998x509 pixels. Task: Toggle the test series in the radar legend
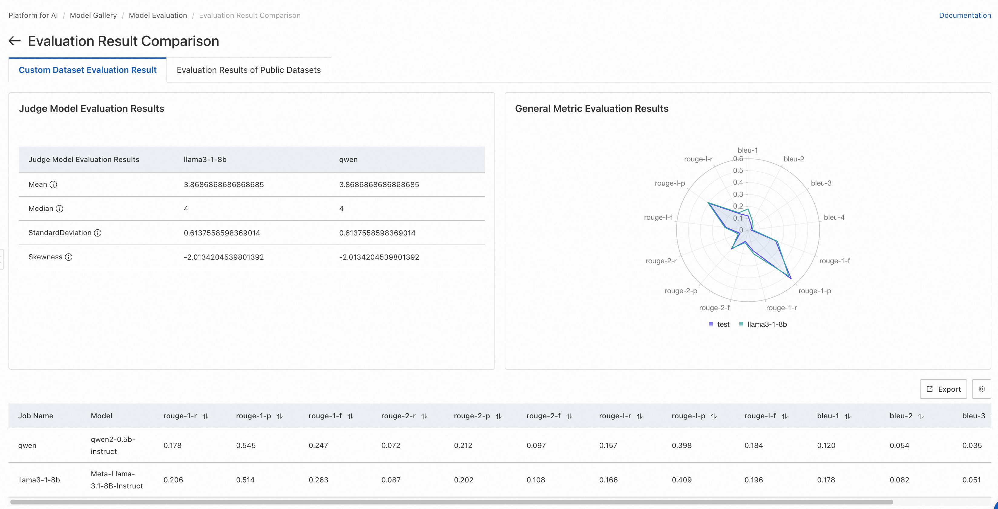pyautogui.click(x=719, y=324)
